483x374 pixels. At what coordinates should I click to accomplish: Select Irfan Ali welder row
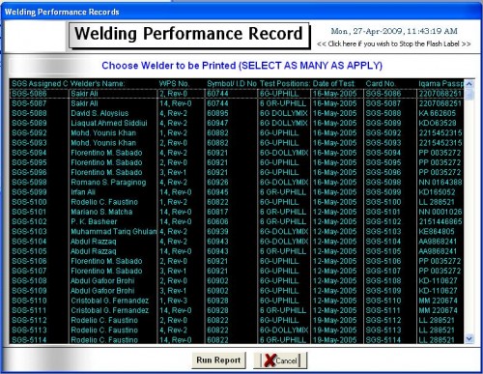click(x=237, y=192)
